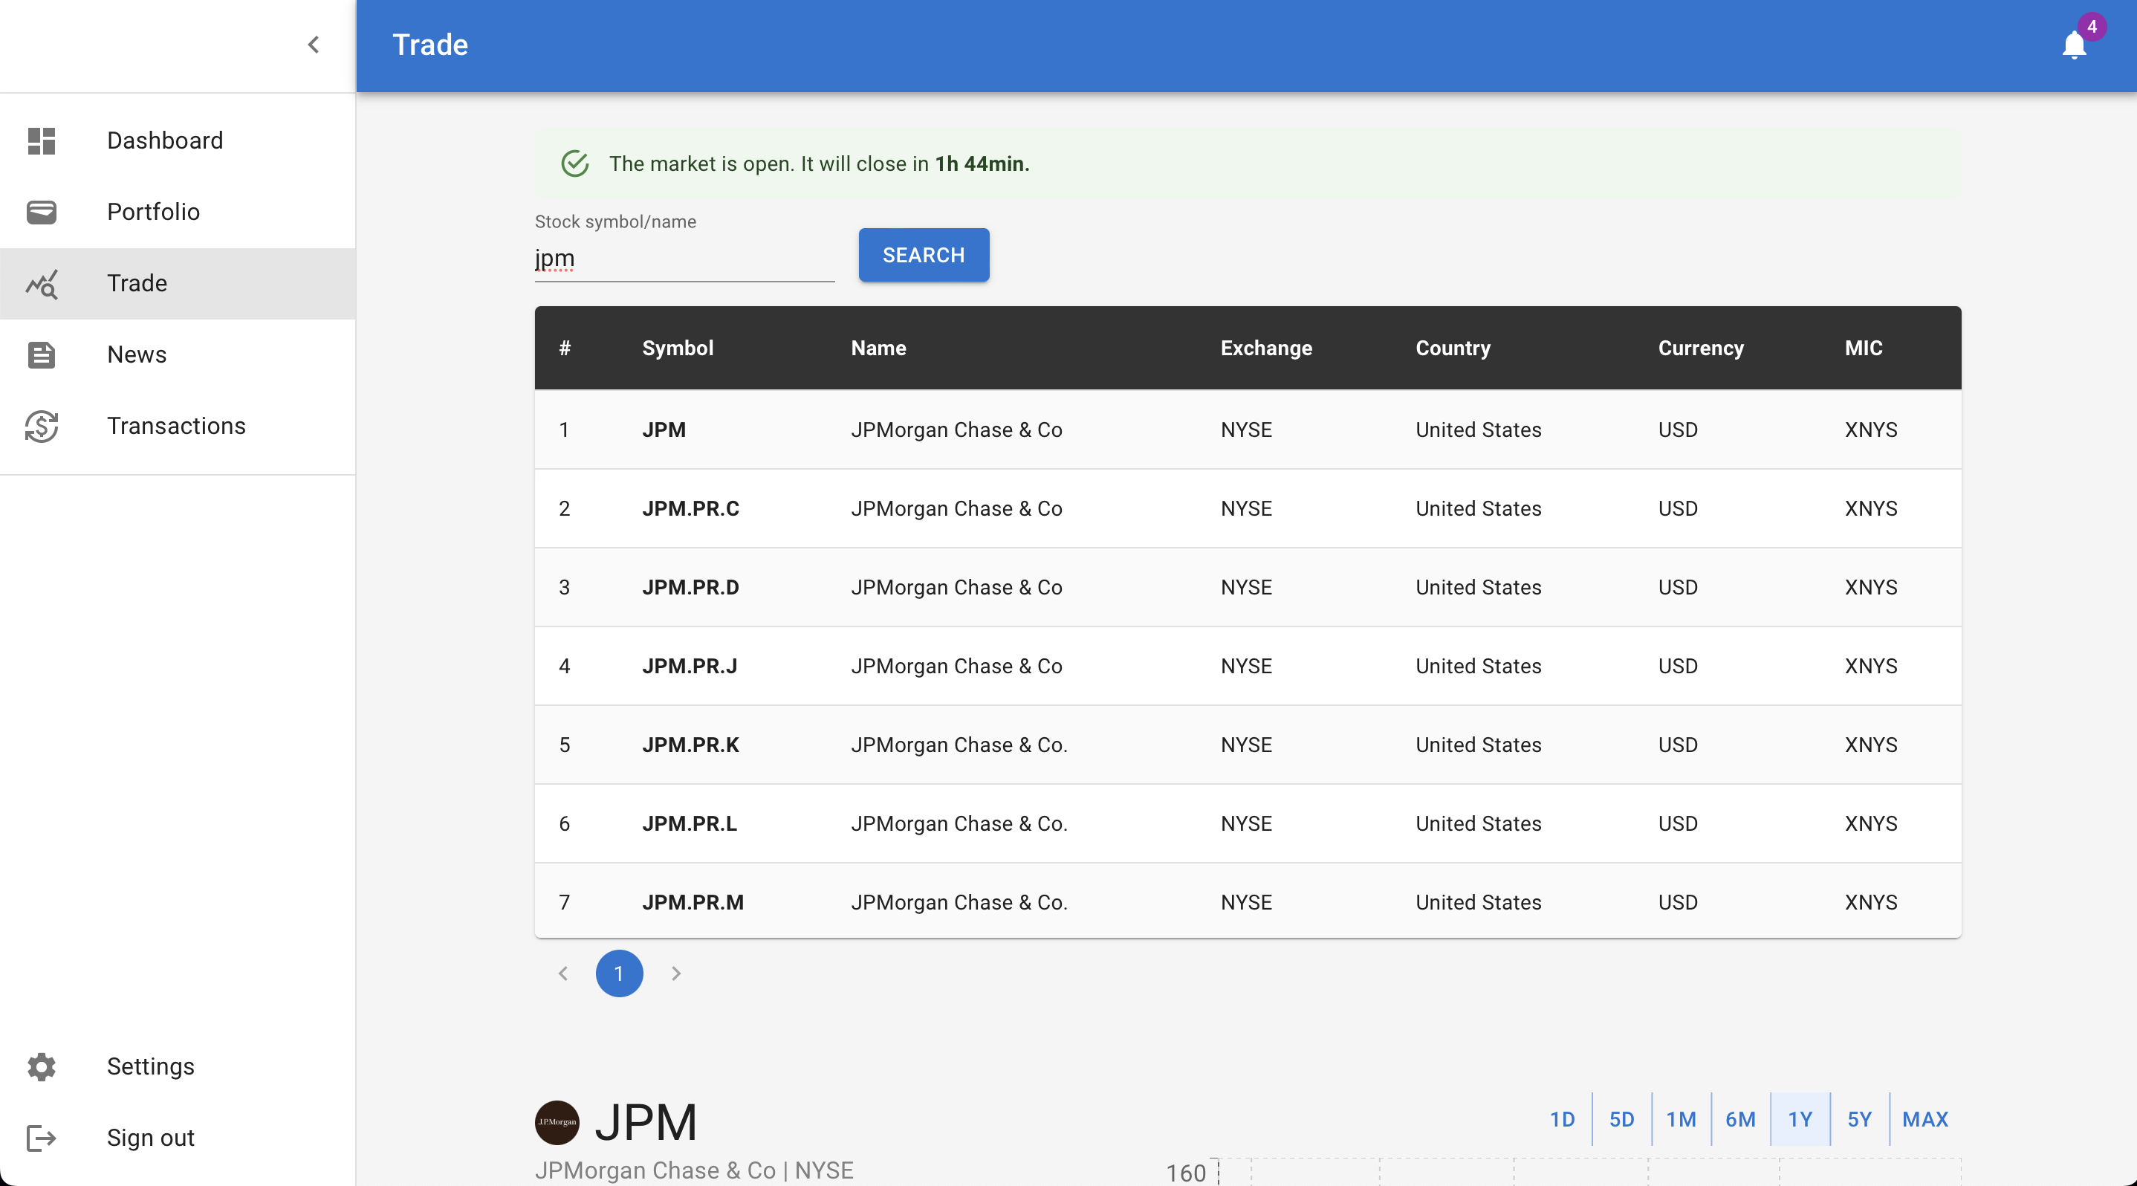Select the JPM.PR.K symbol
Screen dimensions: 2137x1186
[x=690, y=745]
